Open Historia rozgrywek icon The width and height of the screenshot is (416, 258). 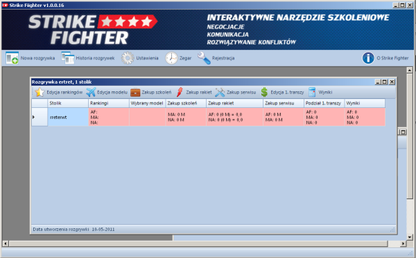[68, 58]
